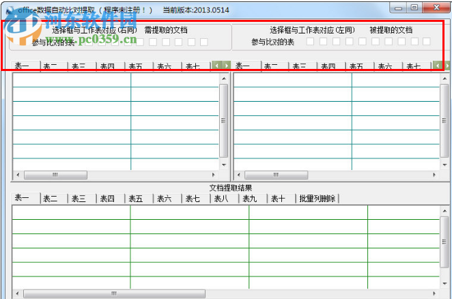452x299 pixels.
Task: Click the application icon in the title bar
Action: pos(10,10)
